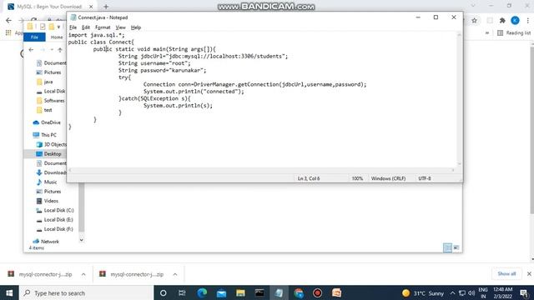Click the Chrome back button
Viewport: 534px width, 300px height.
pos(9,20)
